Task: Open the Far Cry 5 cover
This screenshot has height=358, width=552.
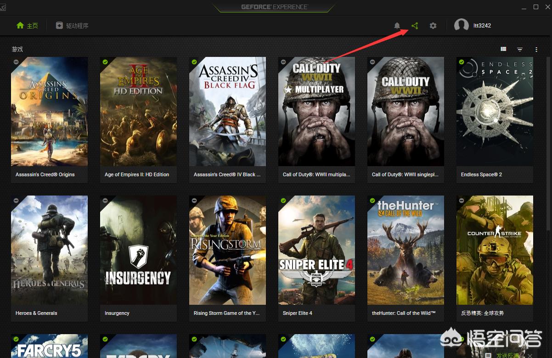Action: (49, 346)
